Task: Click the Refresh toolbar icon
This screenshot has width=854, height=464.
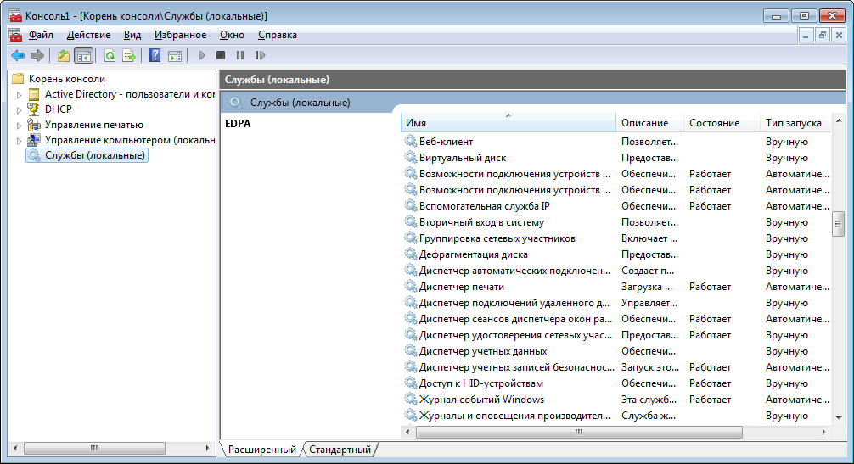Action: [110, 55]
